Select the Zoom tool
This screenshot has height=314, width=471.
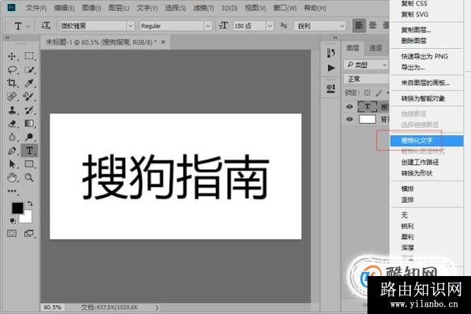29,177
